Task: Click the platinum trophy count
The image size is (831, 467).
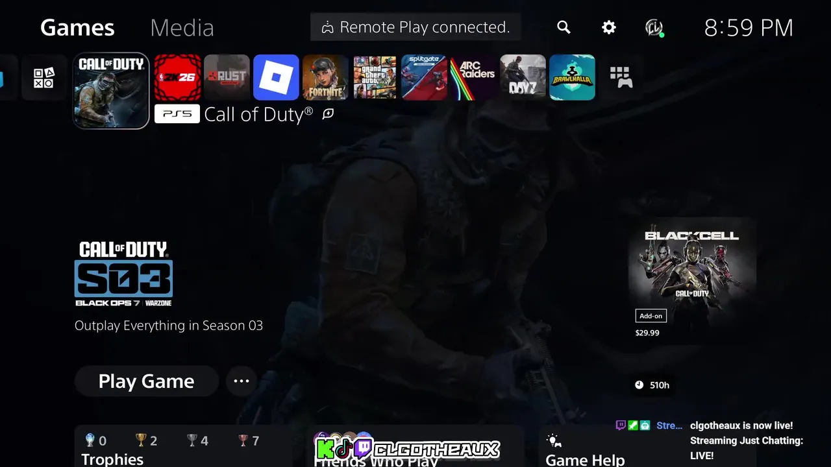Action: pos(96,441)
